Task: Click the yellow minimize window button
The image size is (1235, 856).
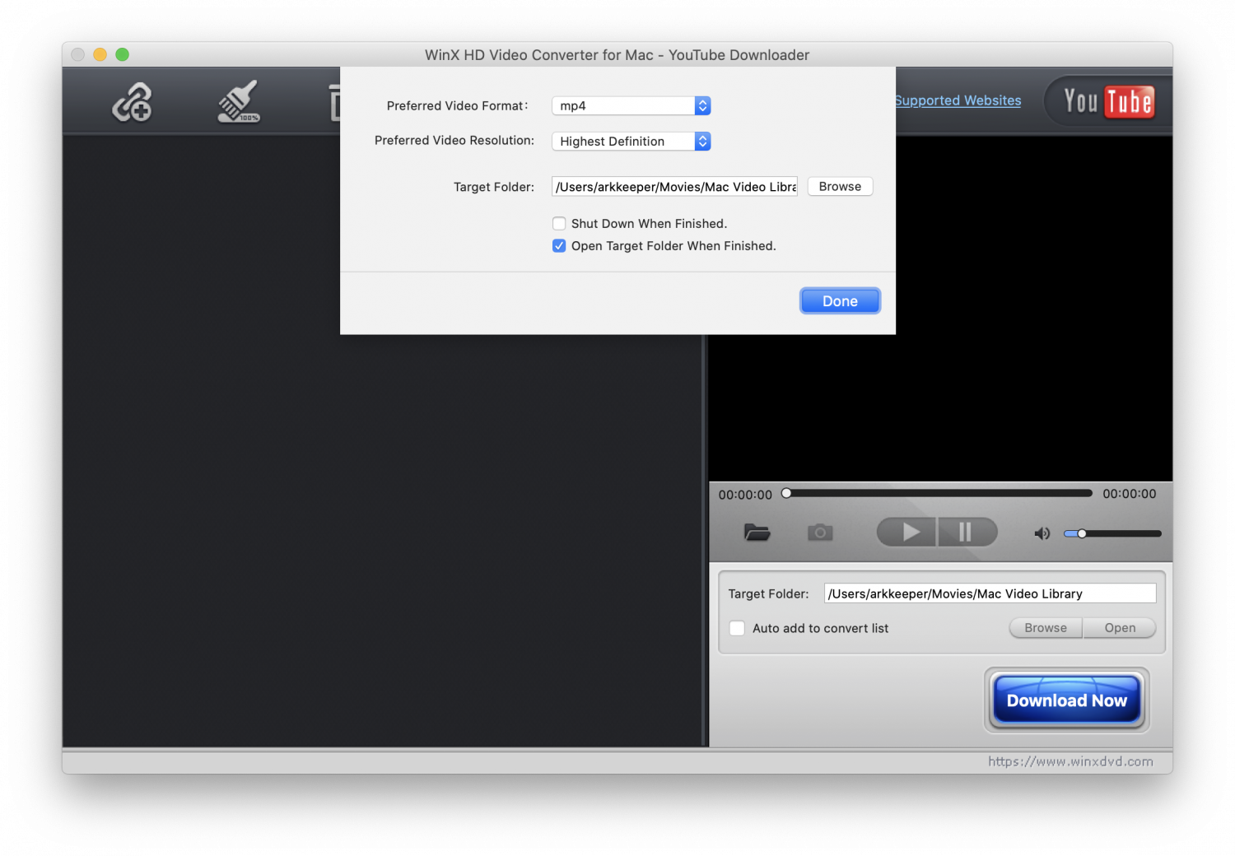Action: [x=100, y=54]
